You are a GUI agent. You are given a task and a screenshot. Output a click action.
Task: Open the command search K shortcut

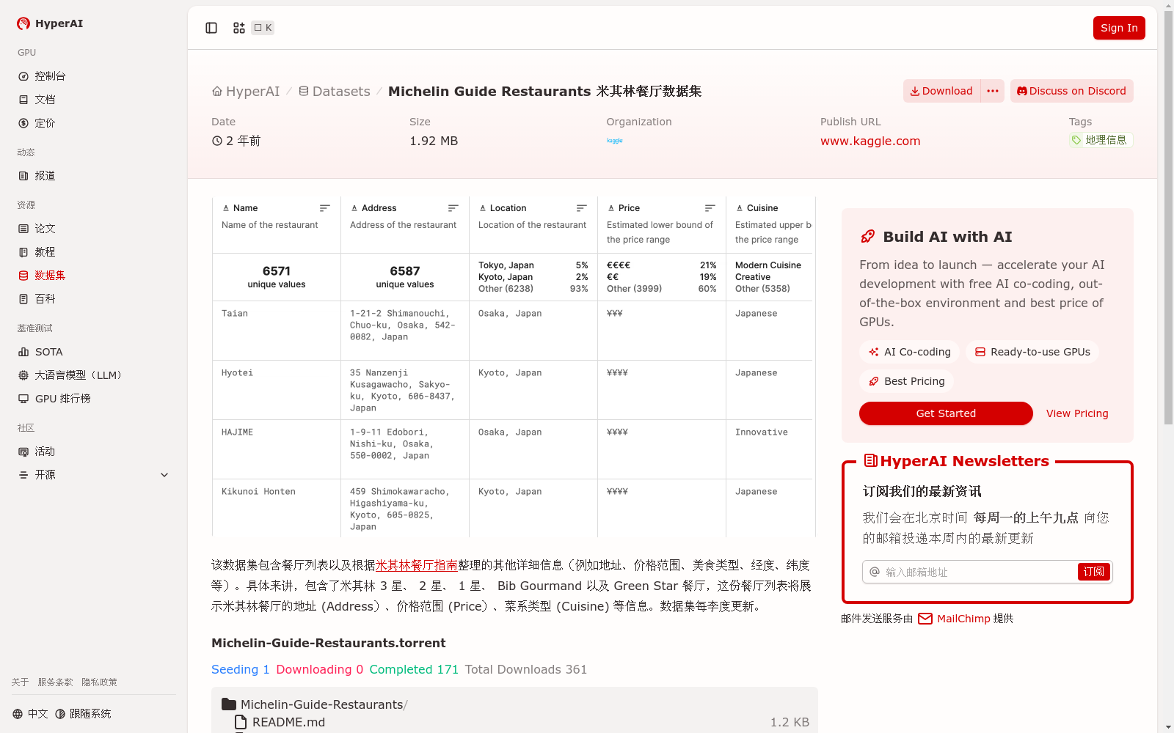263,28
